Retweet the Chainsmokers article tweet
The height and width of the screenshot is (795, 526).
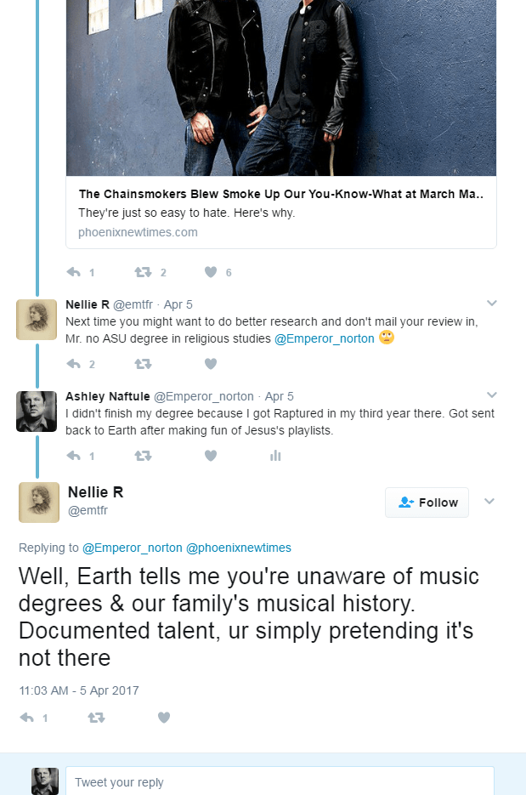point(143,272)
